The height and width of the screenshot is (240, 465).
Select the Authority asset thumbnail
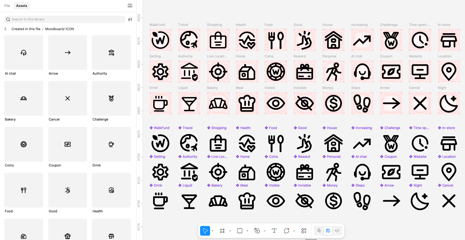[111, 53]
